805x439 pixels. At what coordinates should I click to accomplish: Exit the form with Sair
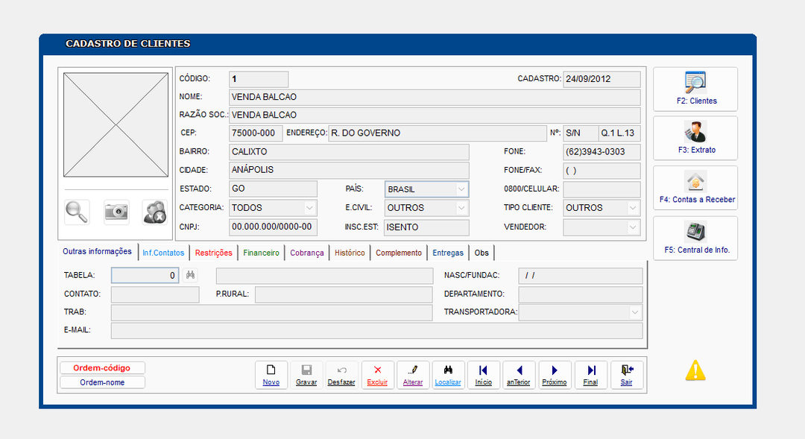[626, 376]
